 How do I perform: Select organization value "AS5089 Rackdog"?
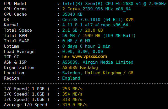pos(80,68)
